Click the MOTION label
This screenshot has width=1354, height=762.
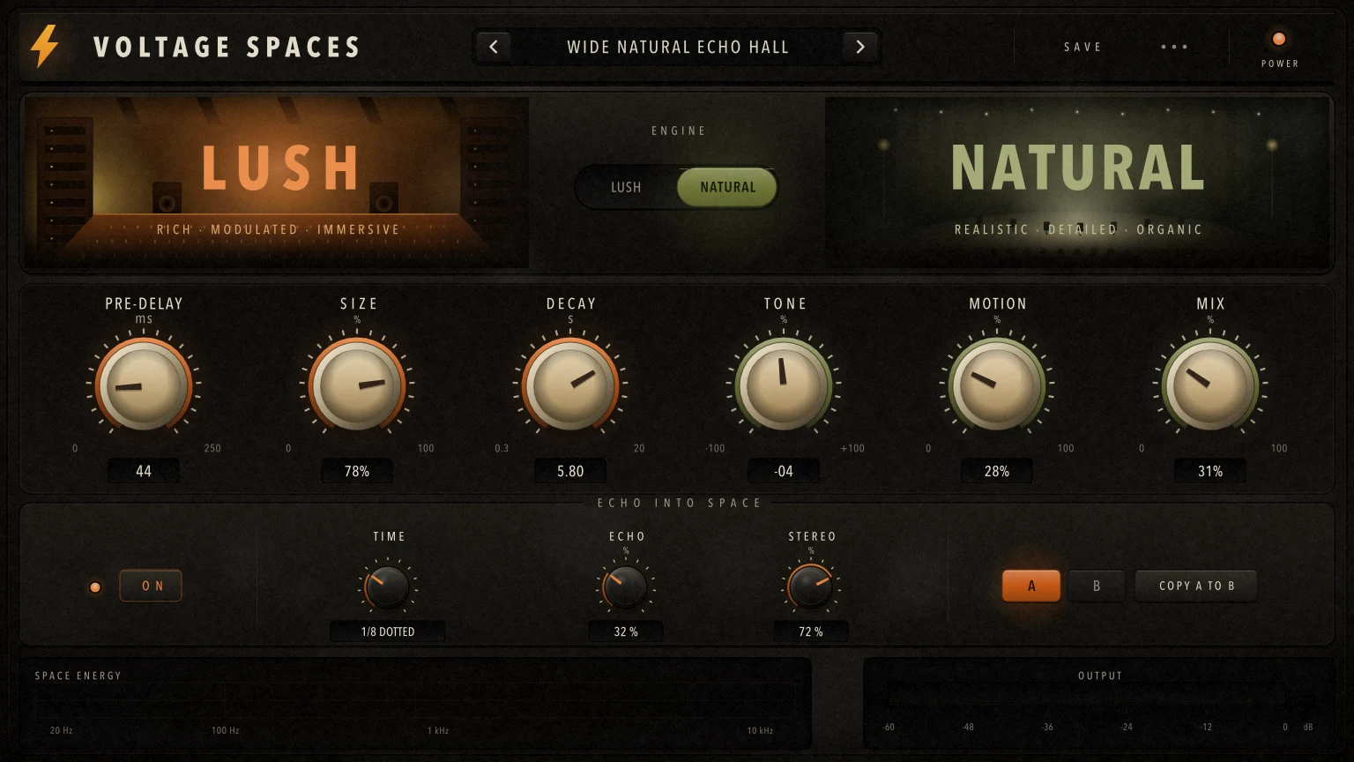click(x=998, y=303)
